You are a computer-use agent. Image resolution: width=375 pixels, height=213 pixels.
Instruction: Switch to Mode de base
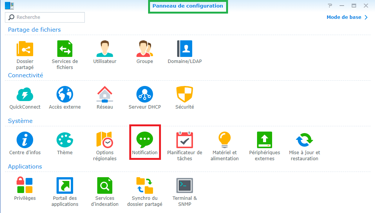pos(344,17)
